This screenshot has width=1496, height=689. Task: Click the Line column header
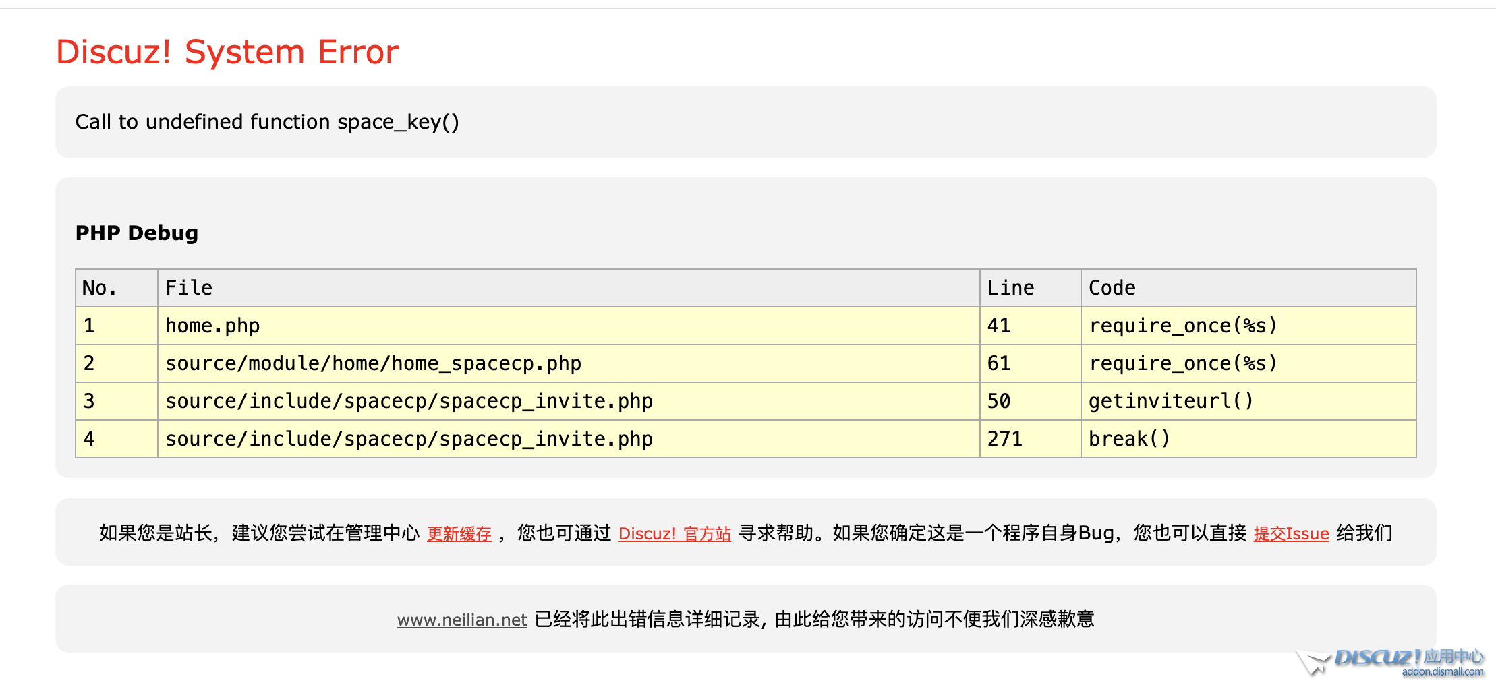1010,288
